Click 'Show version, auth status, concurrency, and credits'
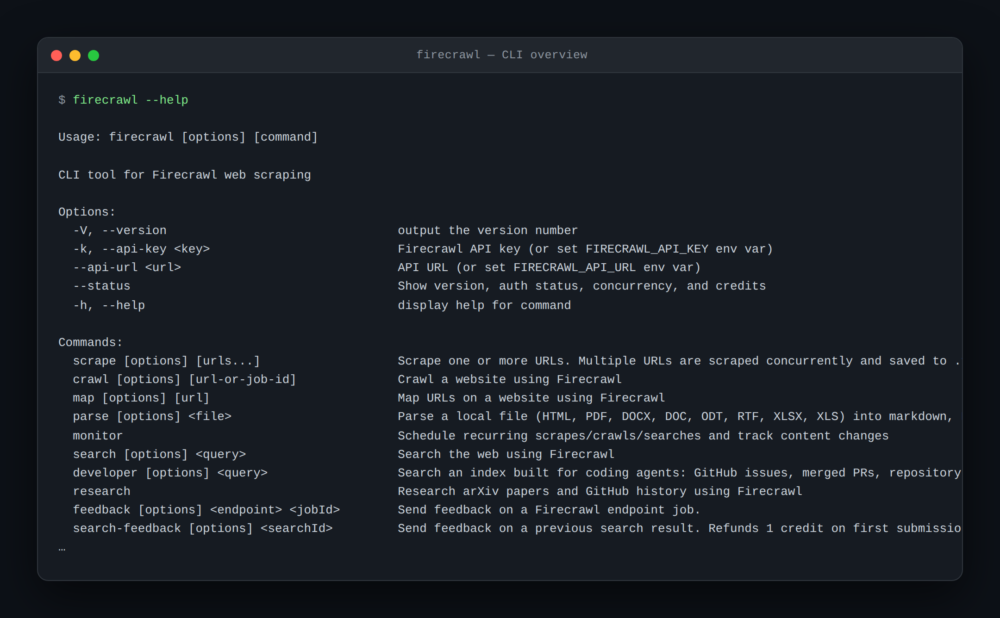The height and width of the screenshot is (618, 1000). point(582,286)
